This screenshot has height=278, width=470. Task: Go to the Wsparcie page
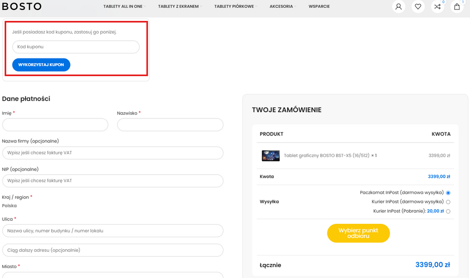point(319,6)
